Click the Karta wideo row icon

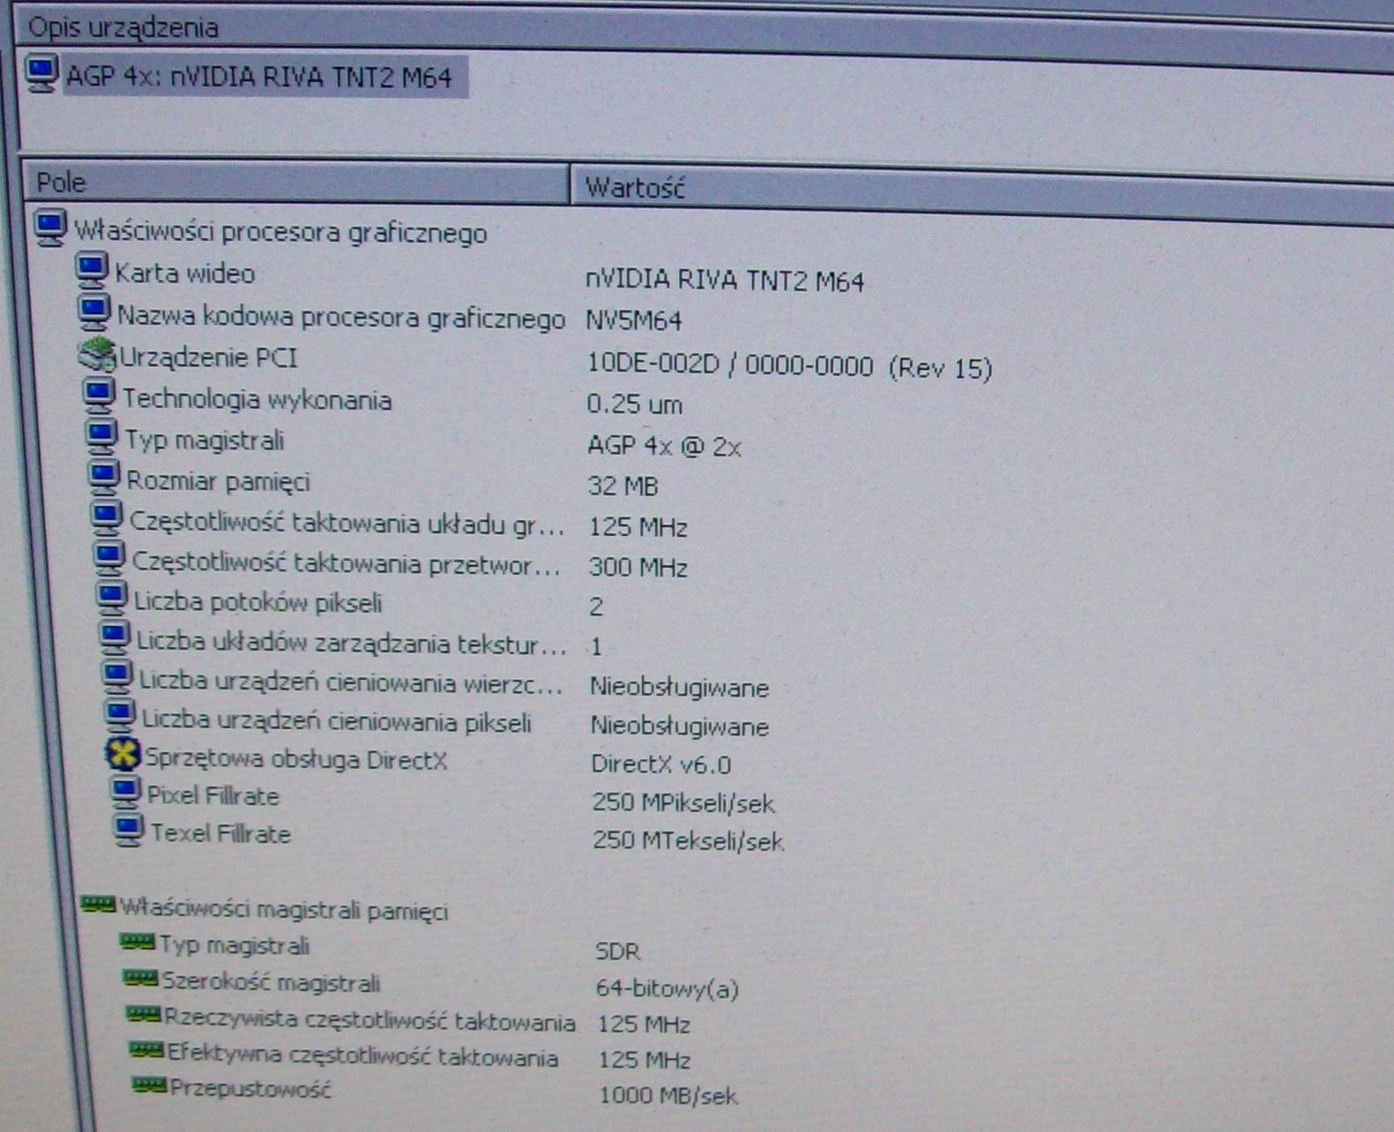point(92,270)
